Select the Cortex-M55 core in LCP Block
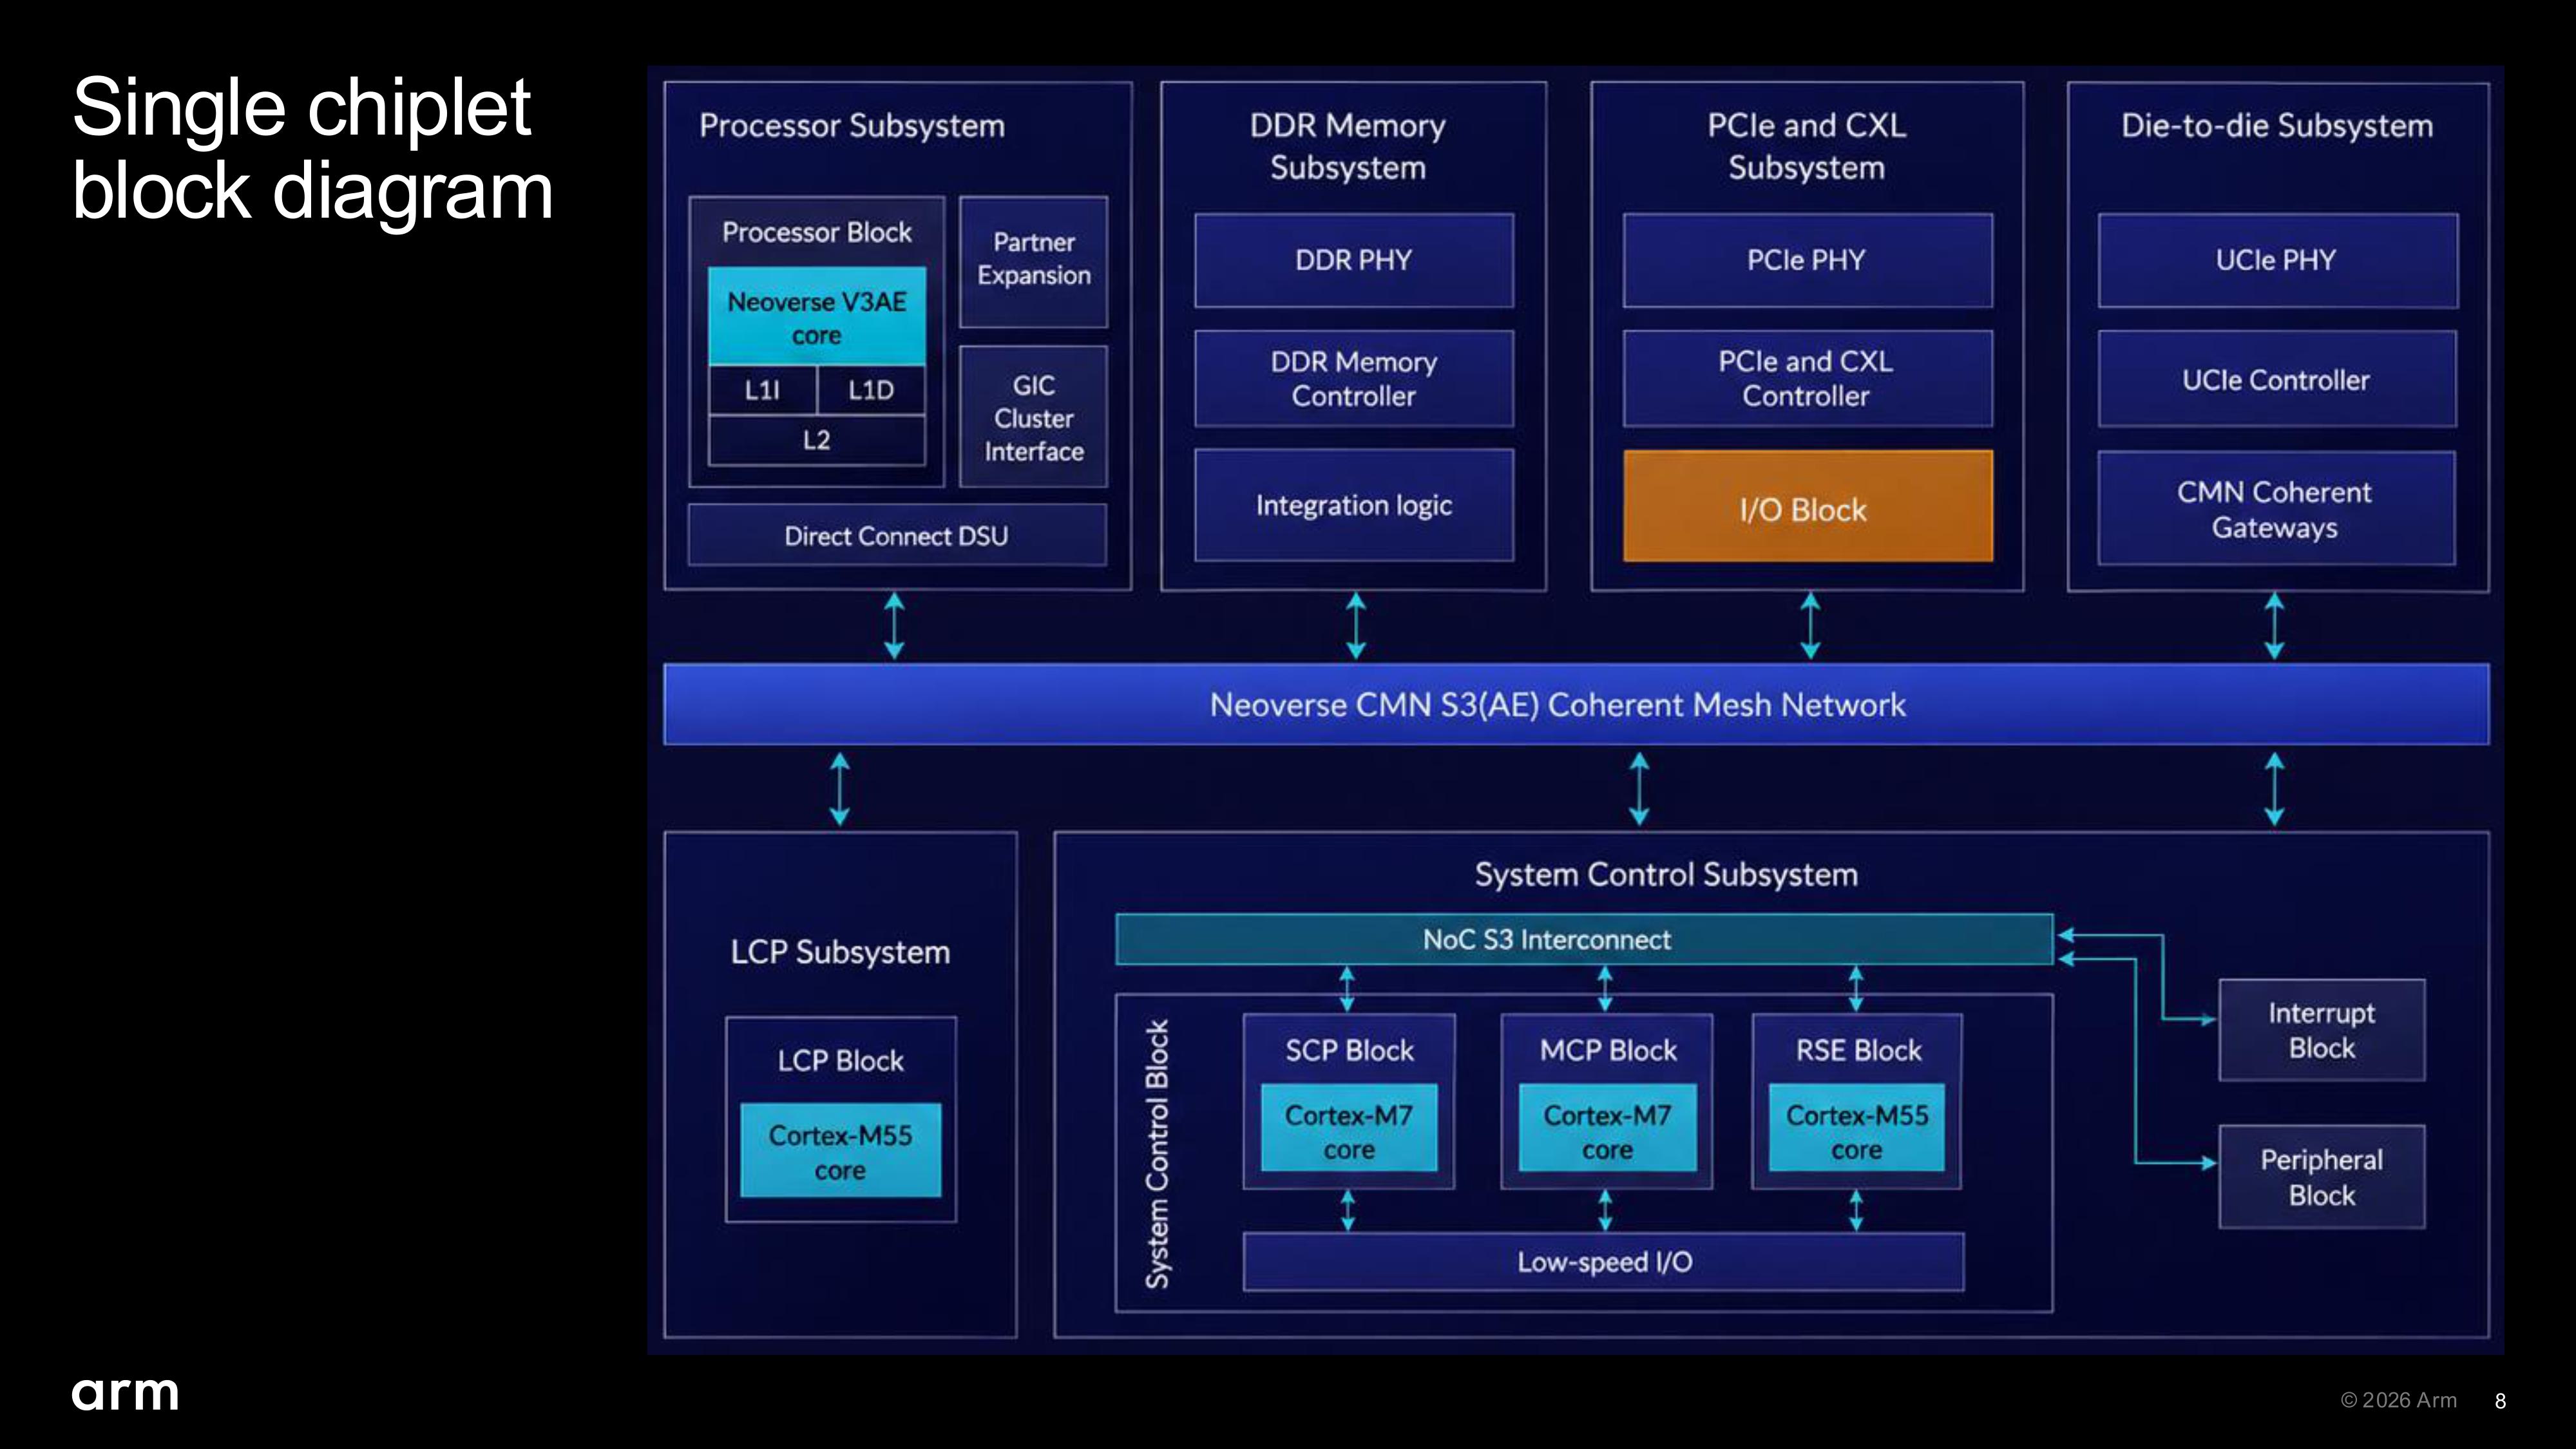Viewport: 2576px width, 1449px height. pyautogui.click(x=840, y=1150)
